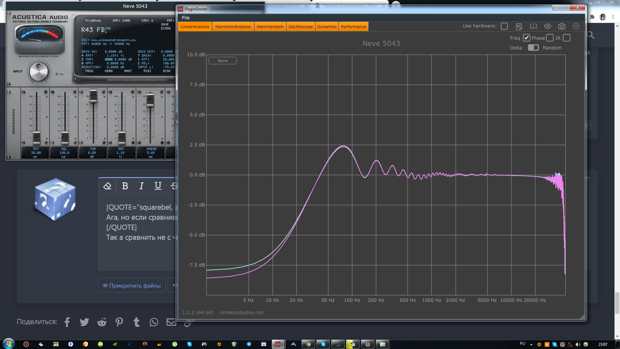
Task: Switch to the Dynamics tab
Action: 327,27
